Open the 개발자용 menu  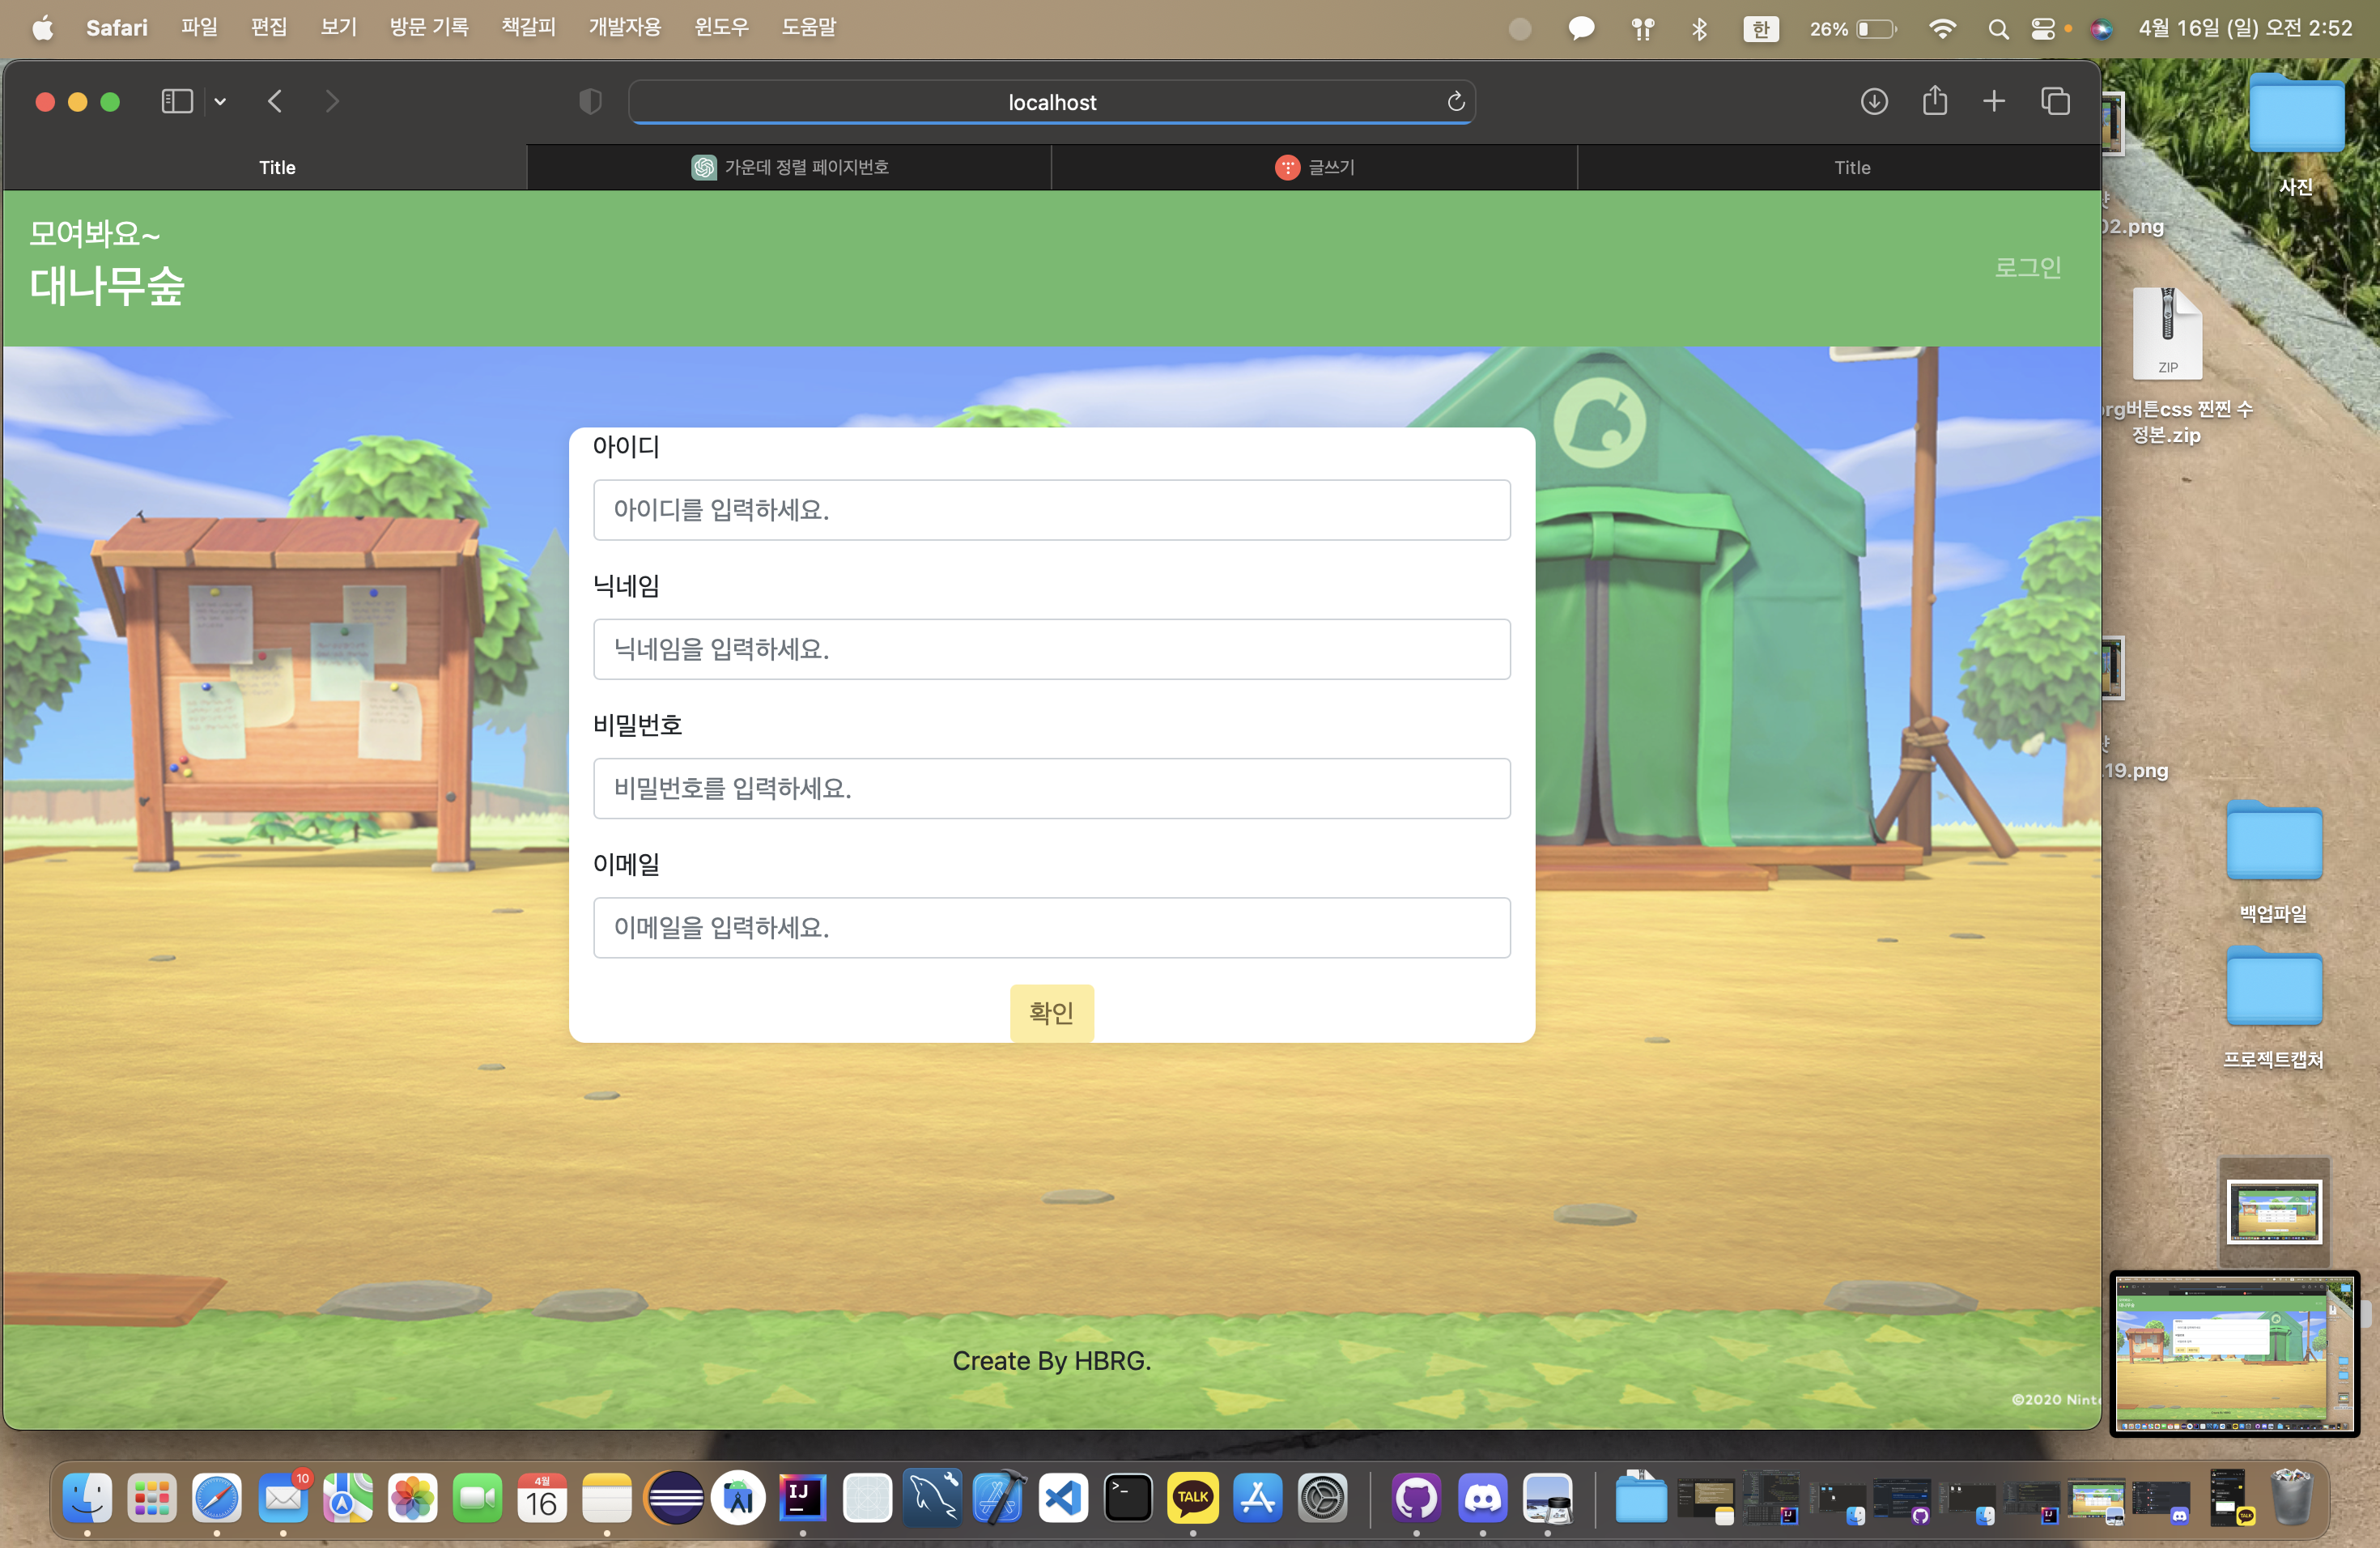[625, 28]
